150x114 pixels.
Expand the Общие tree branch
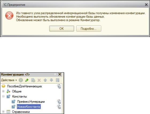point(3,91)
